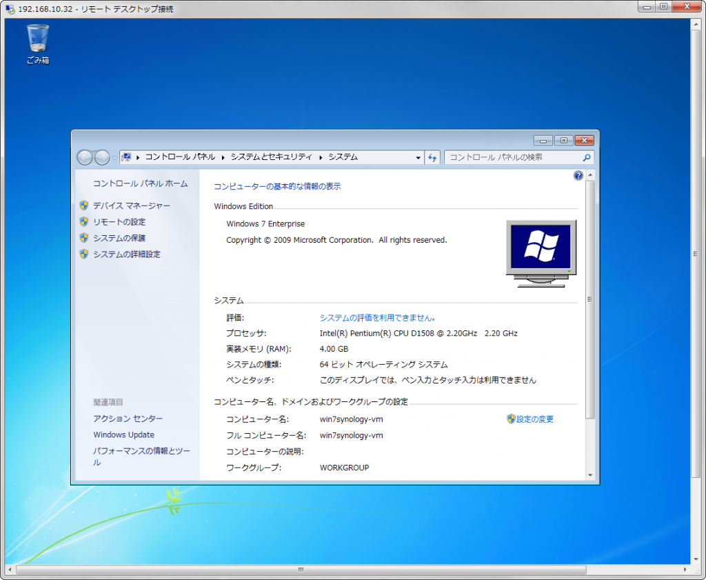Screen dimensions: 706x580
Task: Minimize the System control panel window
Action: tap(543, 141)
